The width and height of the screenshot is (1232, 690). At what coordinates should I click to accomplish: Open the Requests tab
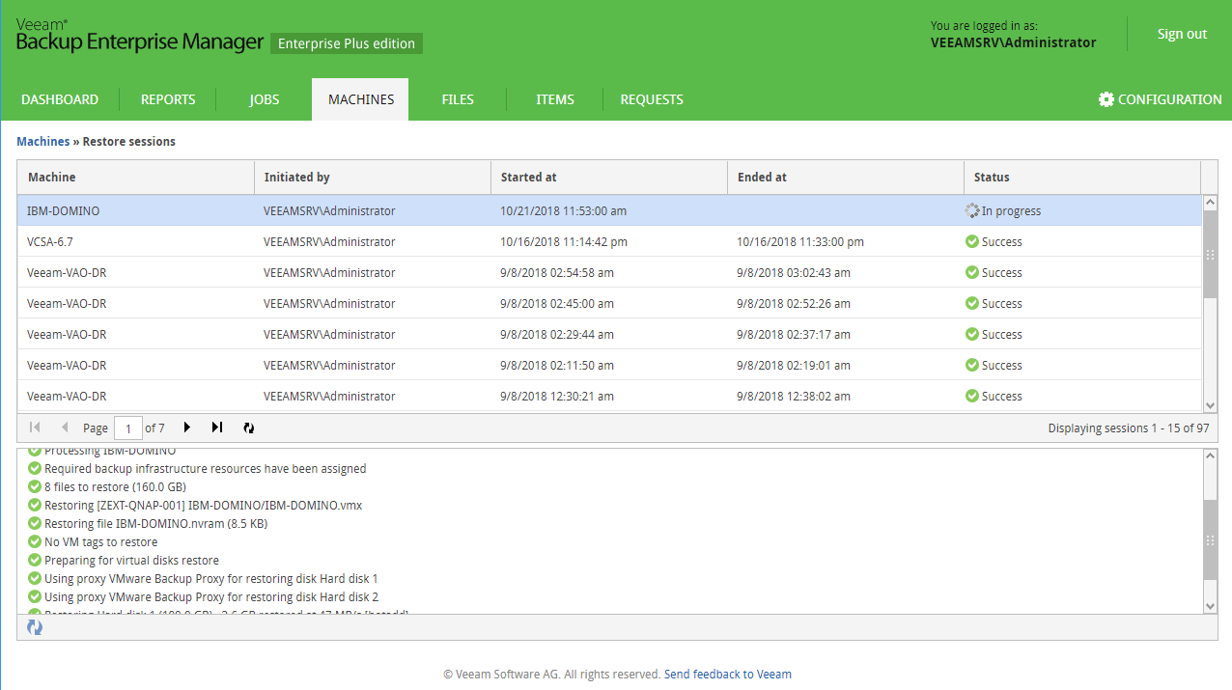652,99
